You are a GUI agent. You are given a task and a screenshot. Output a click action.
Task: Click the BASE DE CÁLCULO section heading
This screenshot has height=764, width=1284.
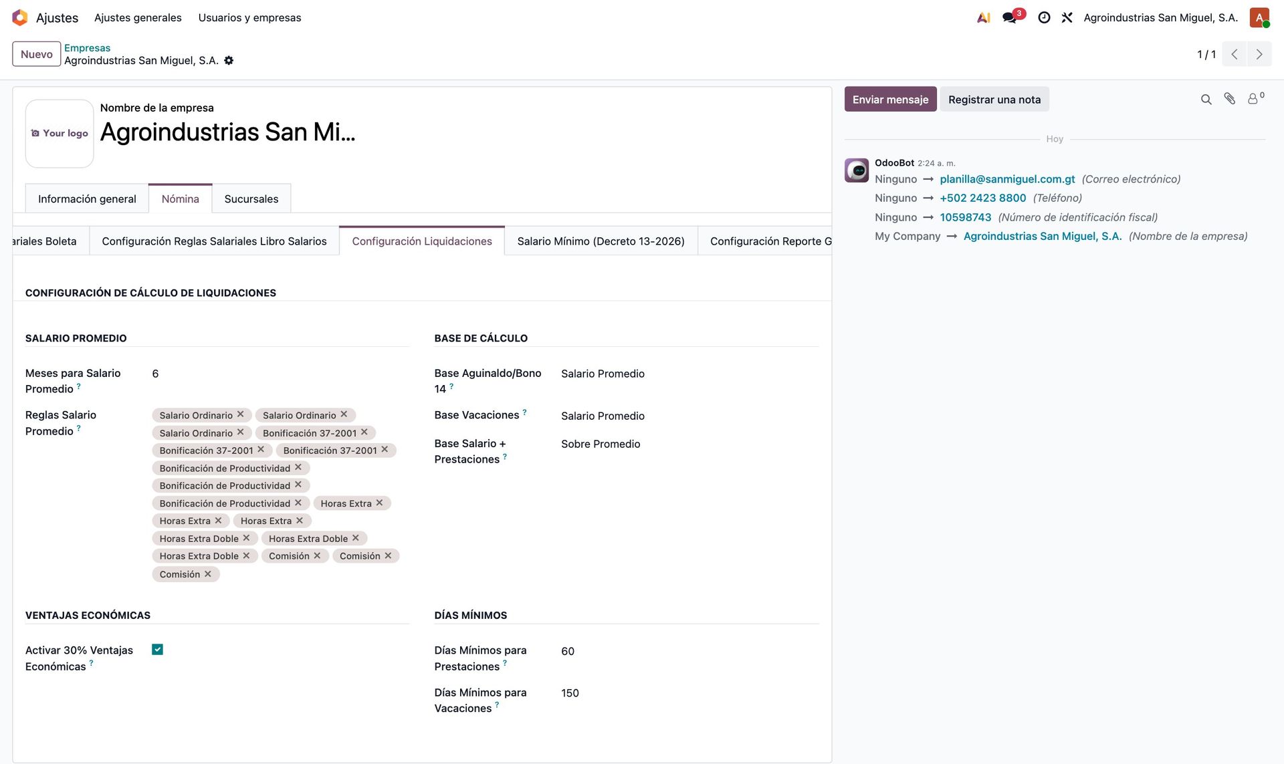(x=481, y=338)
